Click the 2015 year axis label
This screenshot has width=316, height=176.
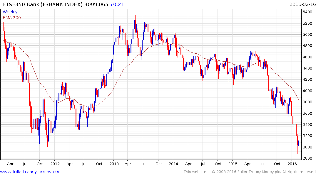(x=233, y=164)
